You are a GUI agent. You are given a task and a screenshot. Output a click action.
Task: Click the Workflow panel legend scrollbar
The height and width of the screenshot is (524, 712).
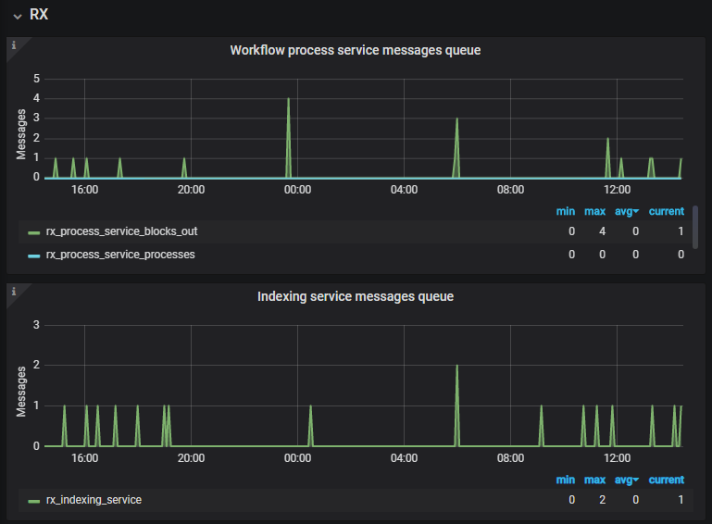[695, 227]
